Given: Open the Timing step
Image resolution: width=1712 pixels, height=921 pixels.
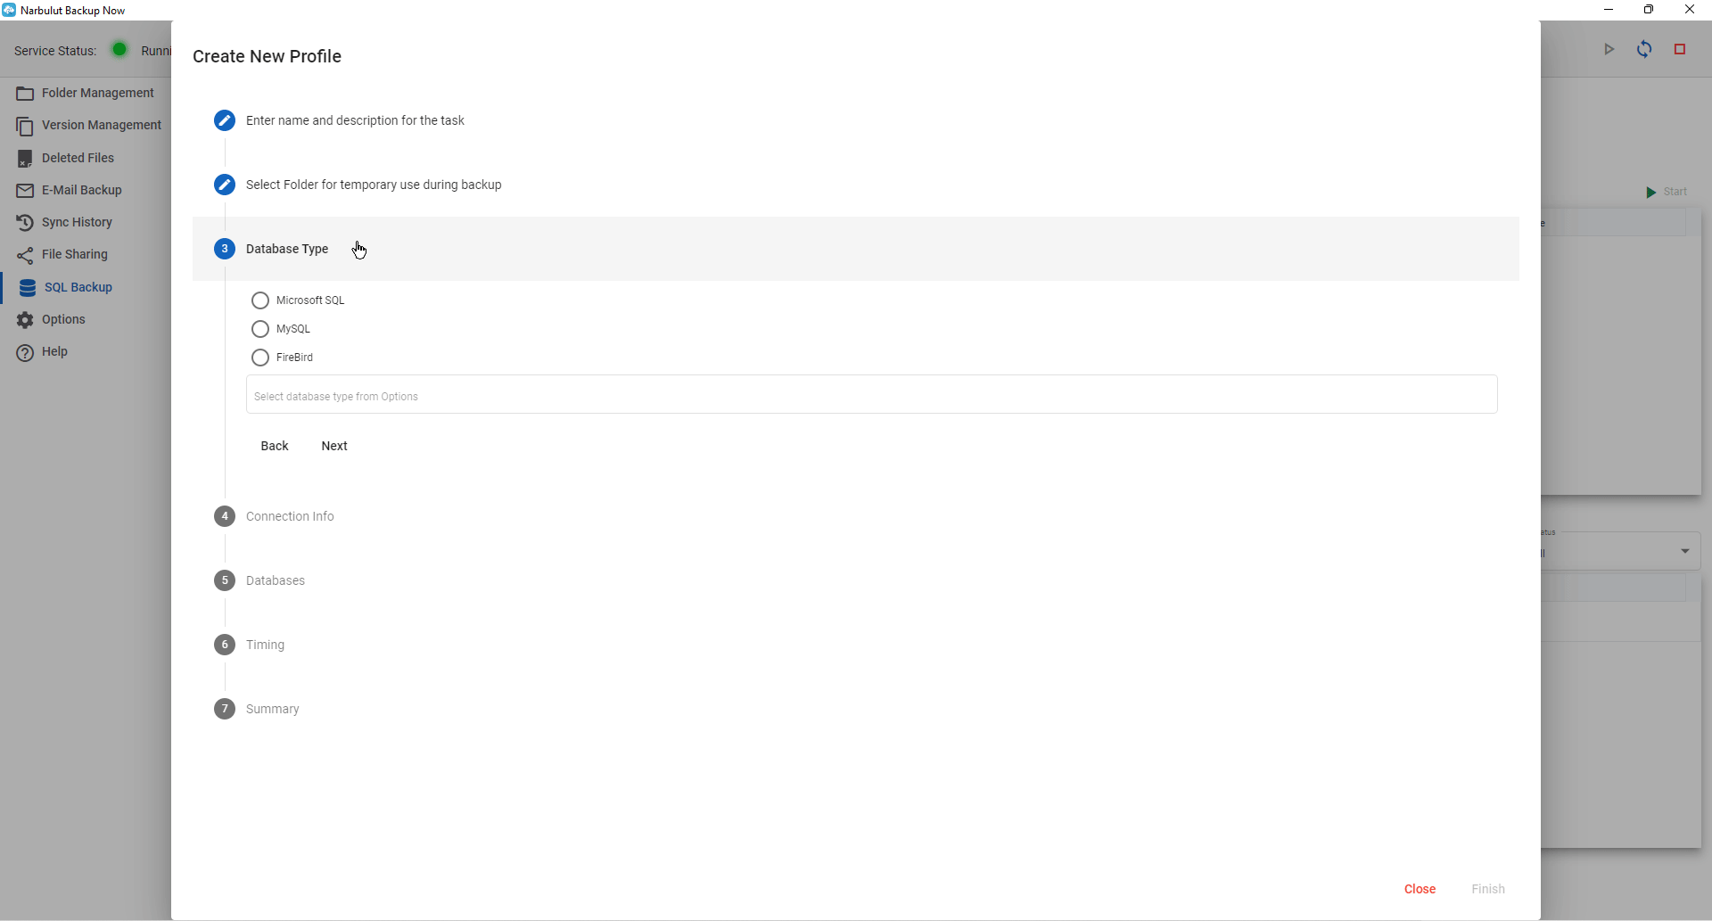Looking at the screenshot, I should coord(265,645).
